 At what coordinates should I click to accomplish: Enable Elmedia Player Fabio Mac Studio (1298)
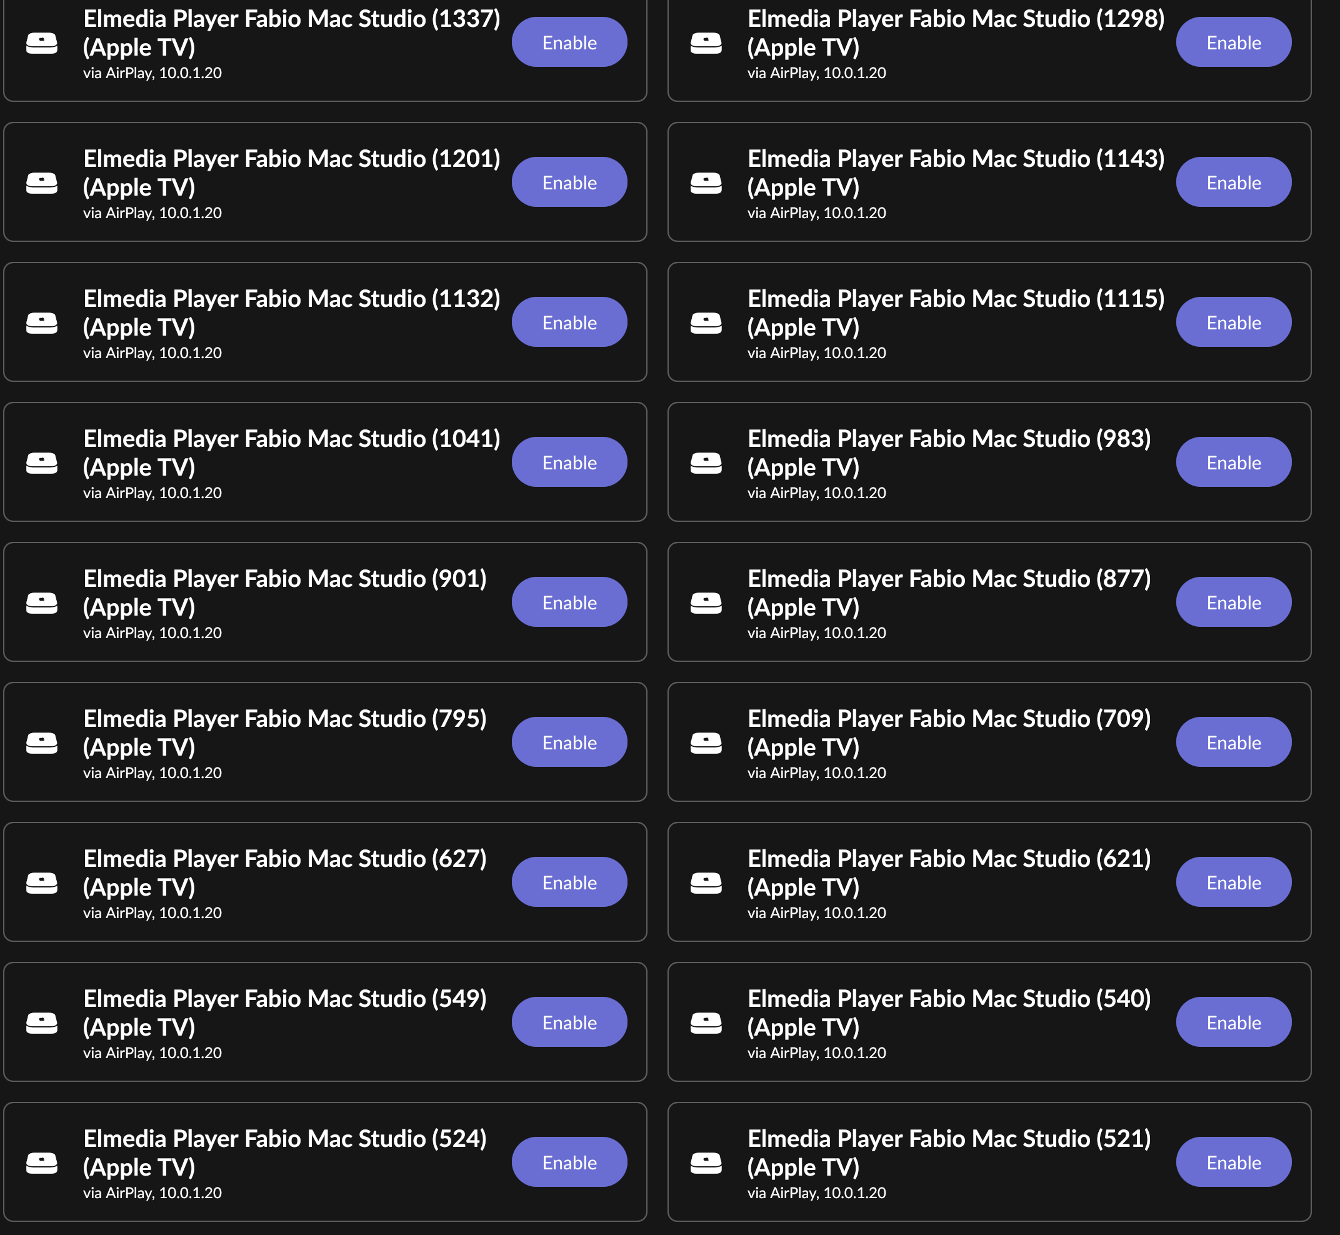pos(1234,42)
